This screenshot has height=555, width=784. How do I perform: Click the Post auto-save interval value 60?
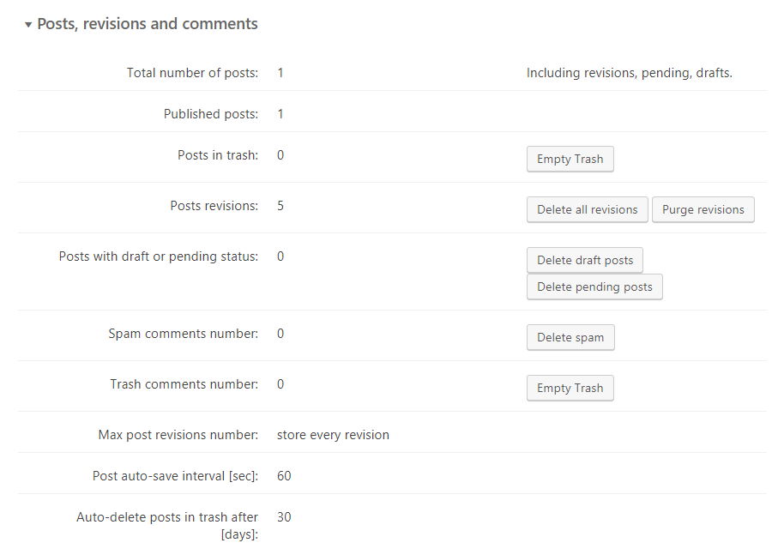pos(284,476)
